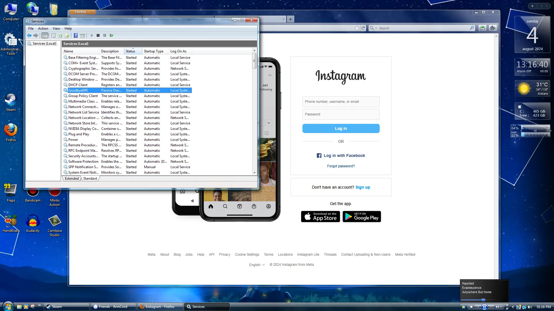Open Properties from the Services toolbar

(x=53, y=35)
